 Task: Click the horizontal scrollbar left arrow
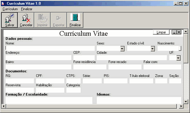click(4, 106)
